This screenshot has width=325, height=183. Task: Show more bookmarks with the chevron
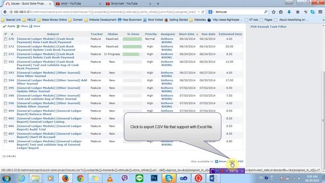pos(323,20)
